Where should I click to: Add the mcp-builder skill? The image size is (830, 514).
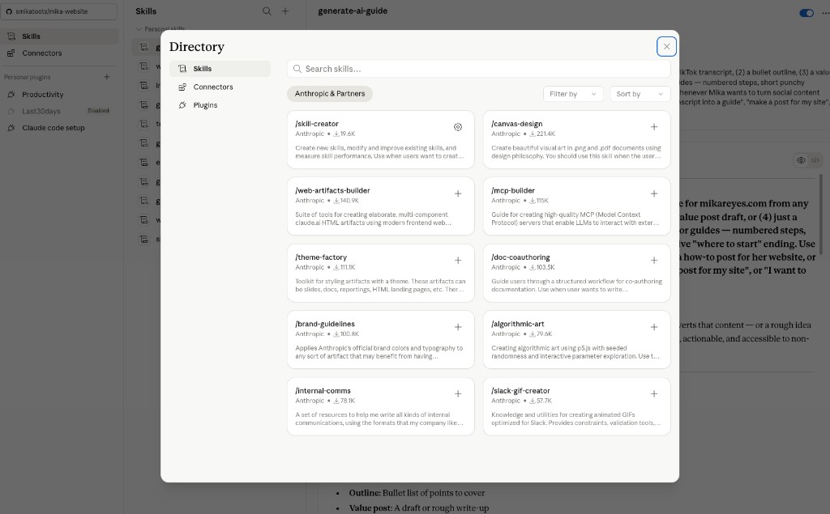point(654,194)
